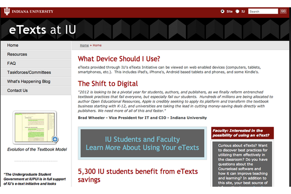Open the Resources sidebar menu item

pos(17,55)
